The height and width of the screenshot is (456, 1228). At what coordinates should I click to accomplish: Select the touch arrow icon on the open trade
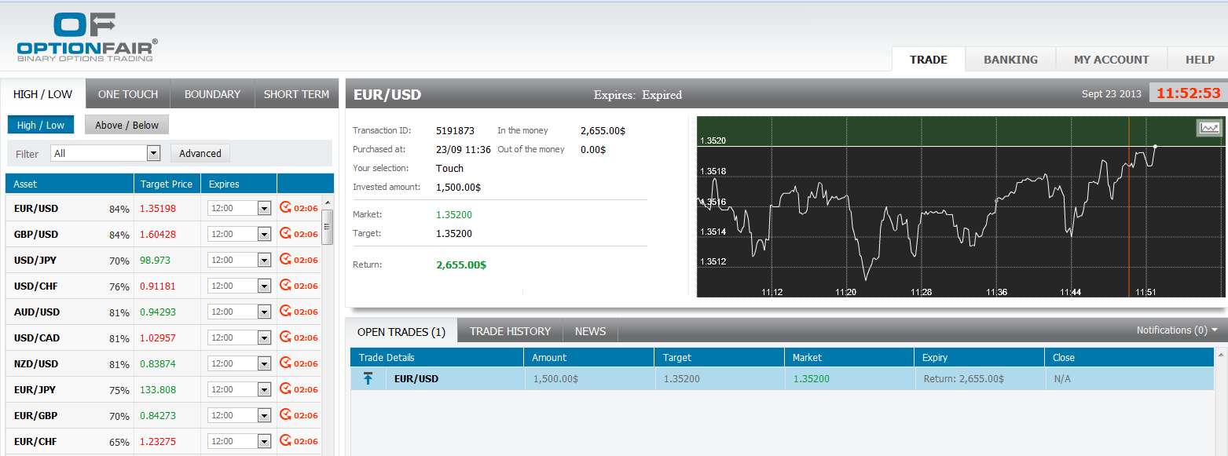tap(368, 378)
